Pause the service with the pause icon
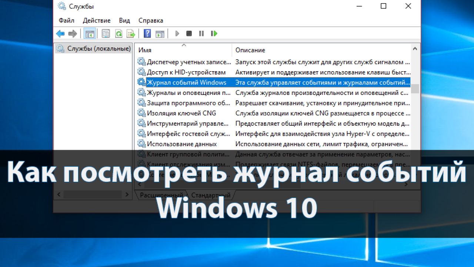This screenshot has width=474, height=267. click(201, 34)
